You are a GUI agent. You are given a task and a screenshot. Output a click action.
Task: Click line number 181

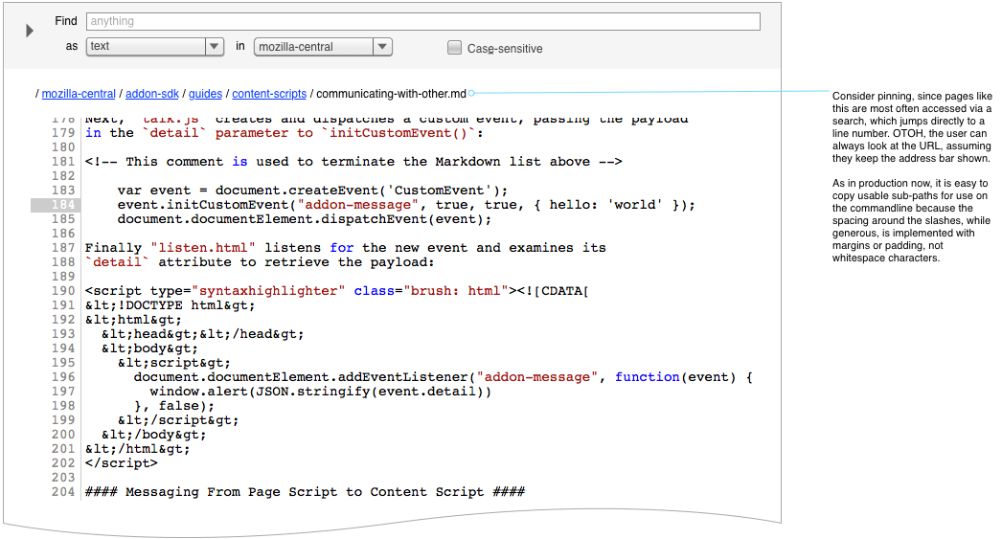(x=63, y=162)
